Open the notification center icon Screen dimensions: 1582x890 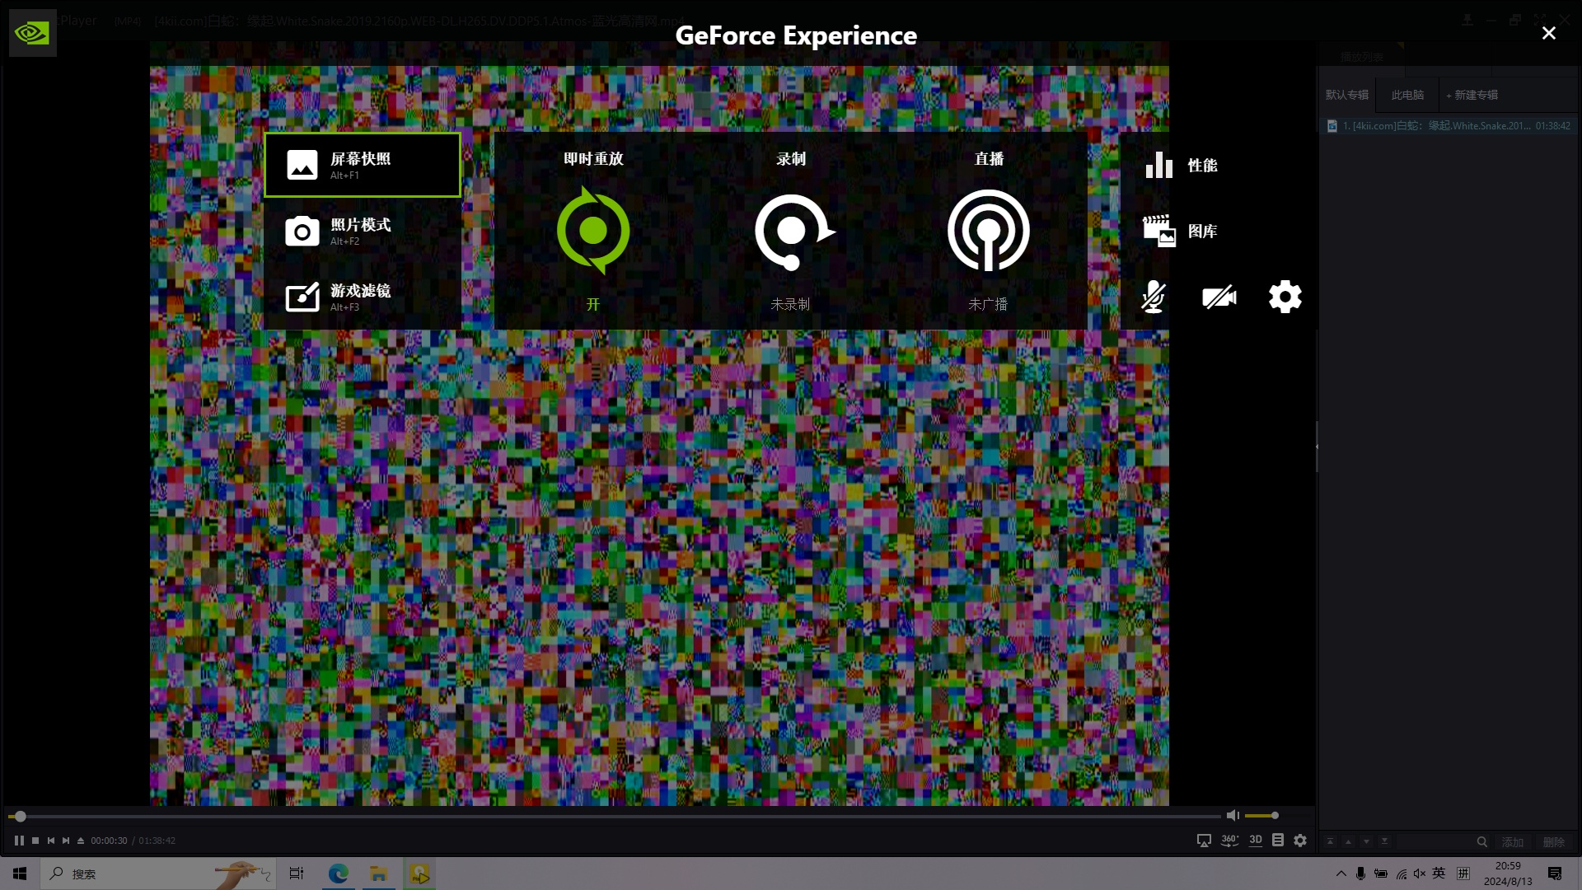1555,874
